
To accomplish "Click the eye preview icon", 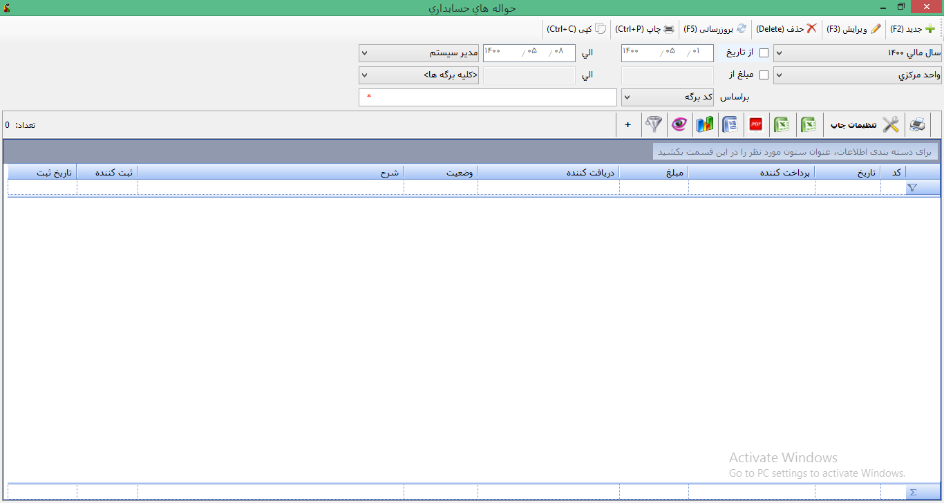I will point(679,124).
